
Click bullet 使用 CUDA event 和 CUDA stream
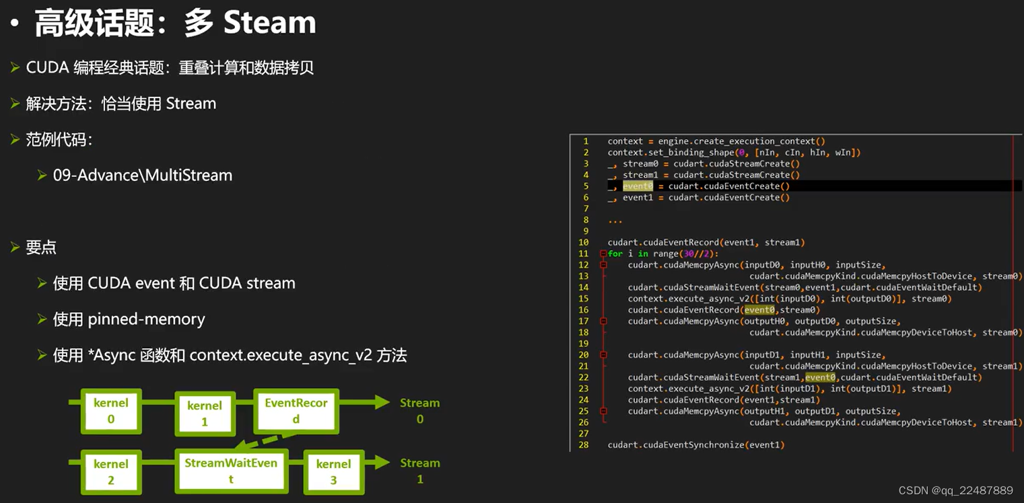coord(174,283)
